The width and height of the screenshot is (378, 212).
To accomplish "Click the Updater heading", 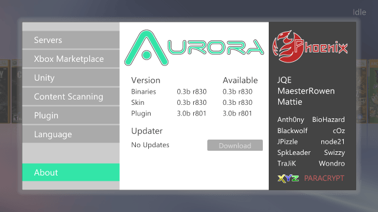I will (x=147, y=131).
